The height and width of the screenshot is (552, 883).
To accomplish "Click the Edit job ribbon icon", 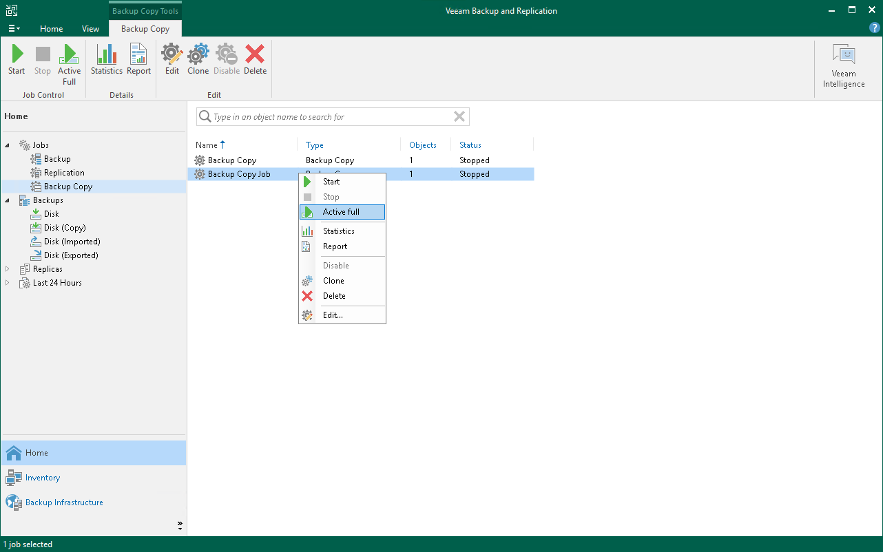I will pos(172,60).
